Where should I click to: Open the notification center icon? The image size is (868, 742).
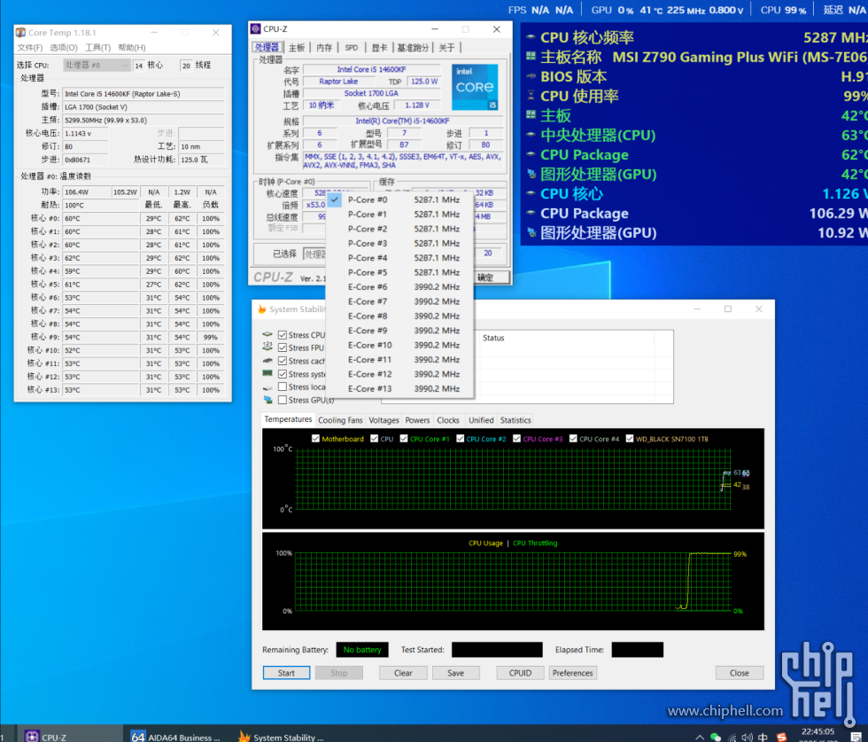tap(856, 737)
